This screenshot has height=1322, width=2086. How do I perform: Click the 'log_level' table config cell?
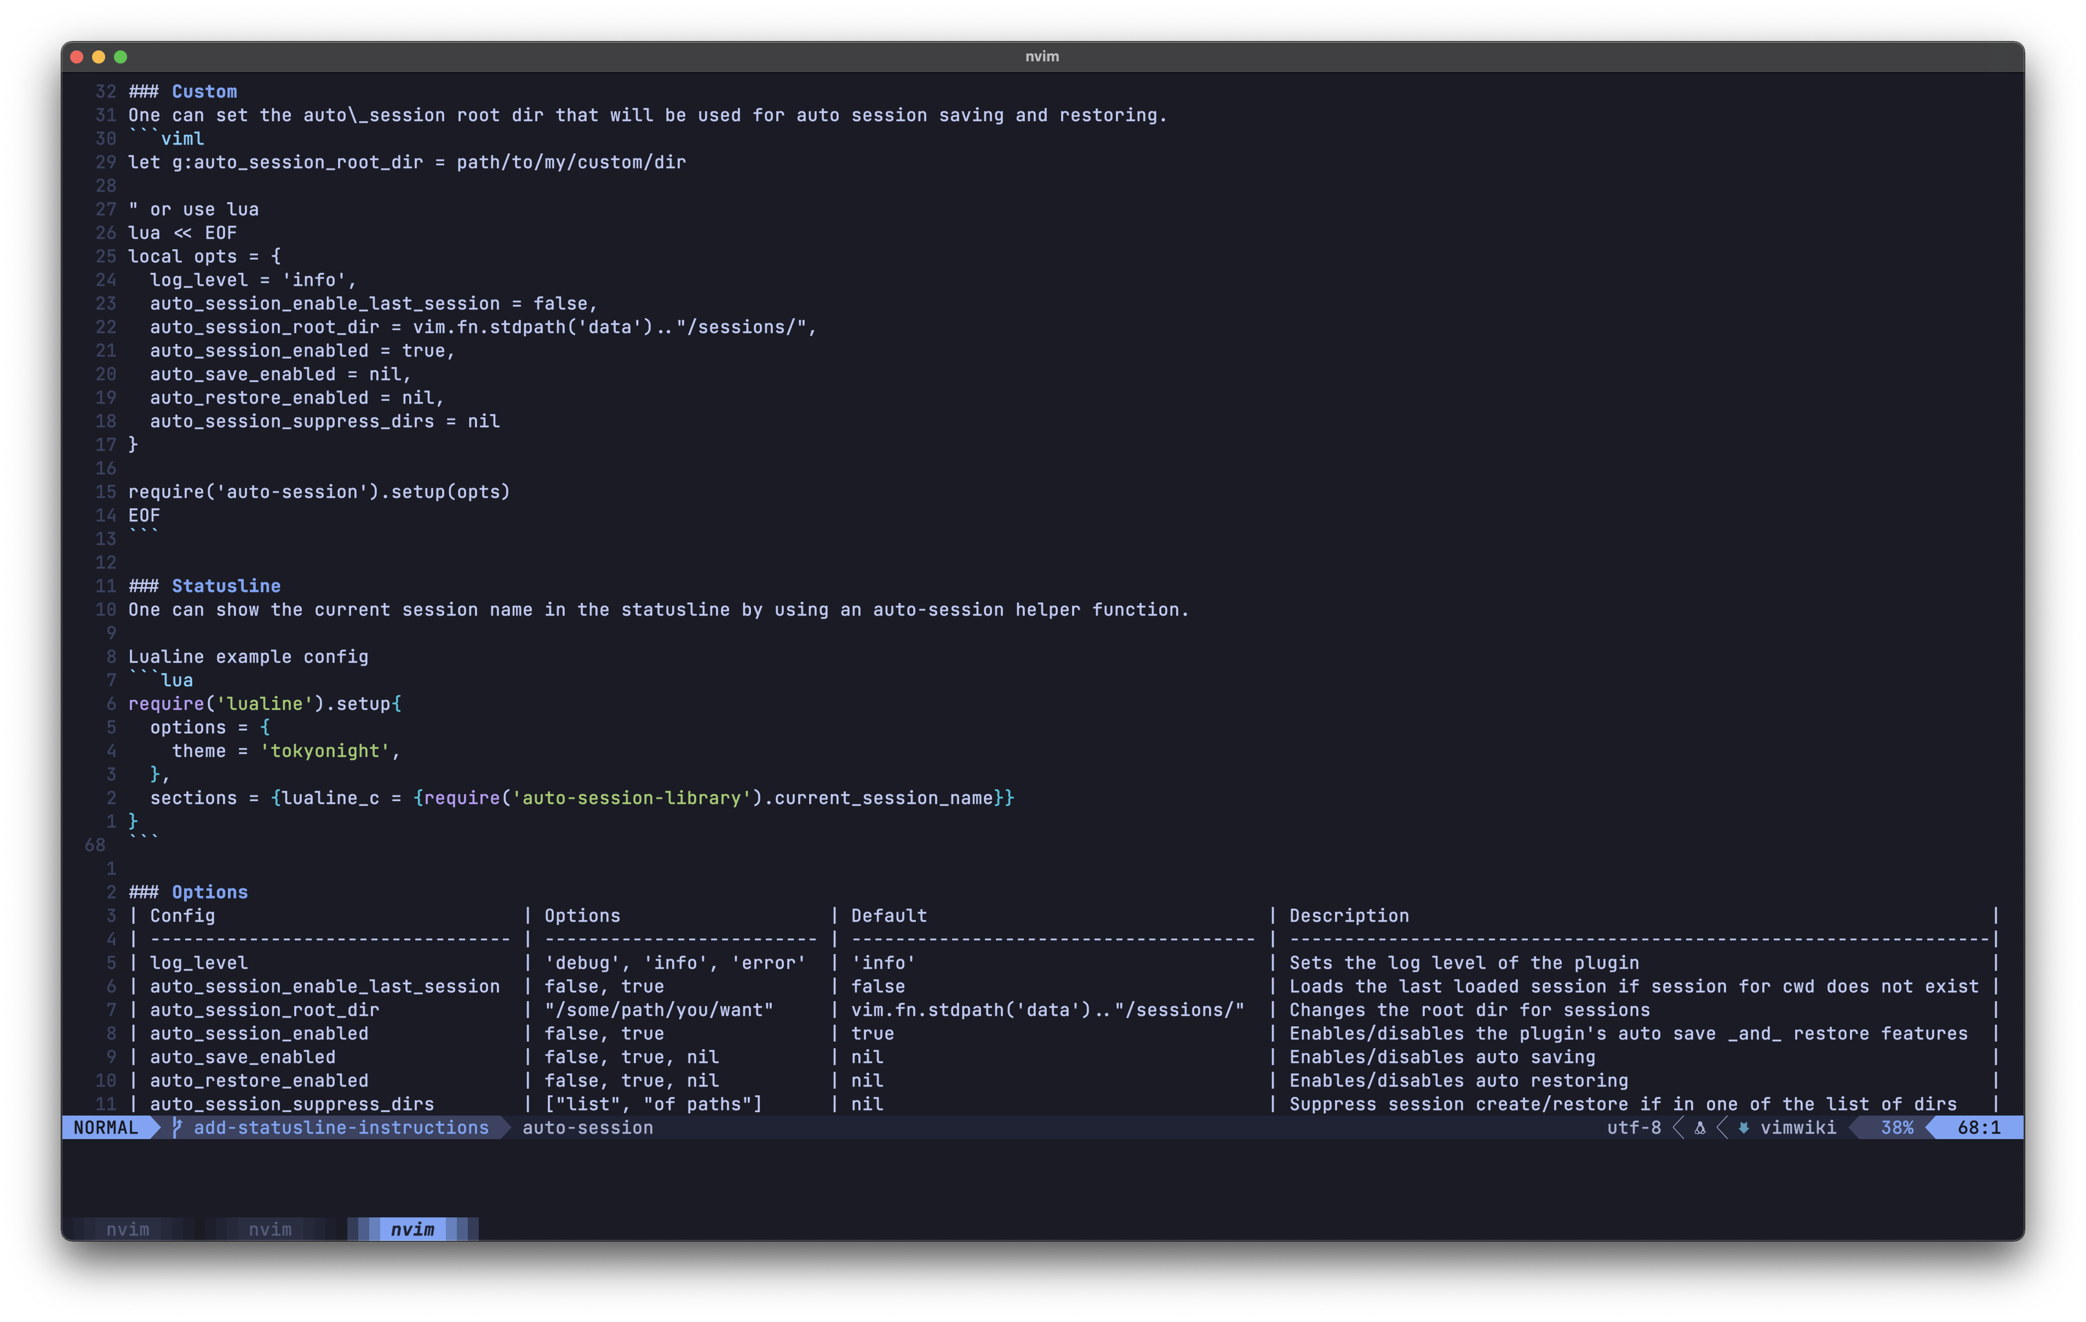[198, 963]
